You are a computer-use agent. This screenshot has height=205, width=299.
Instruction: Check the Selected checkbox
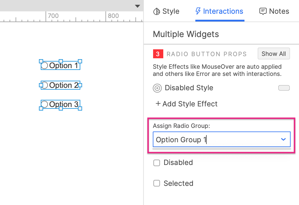click(x=157, y=183)
